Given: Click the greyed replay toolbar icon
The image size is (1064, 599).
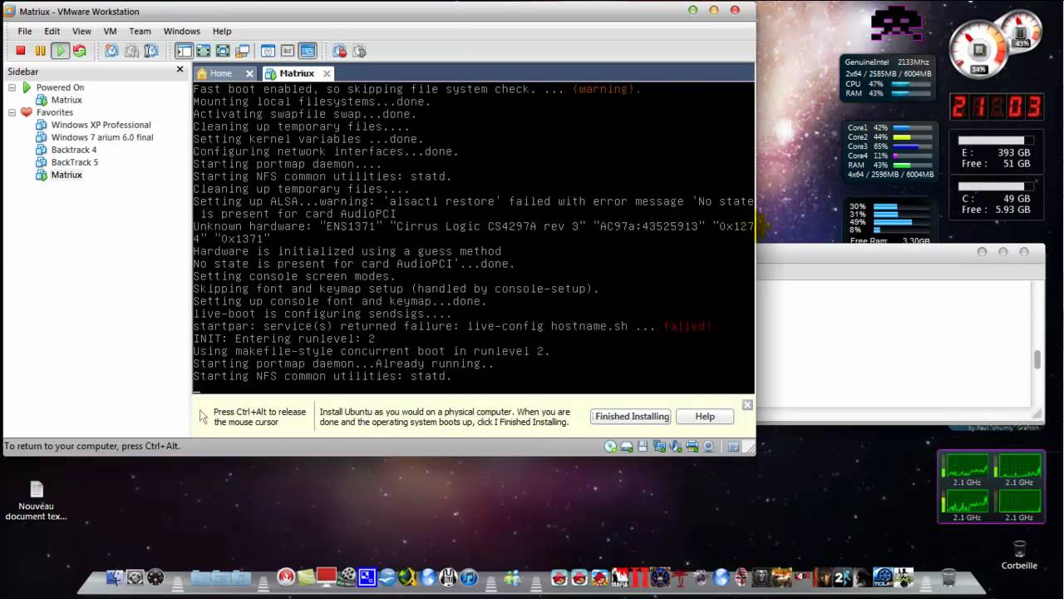Looking at the screenshot, I should click(359, 51).
